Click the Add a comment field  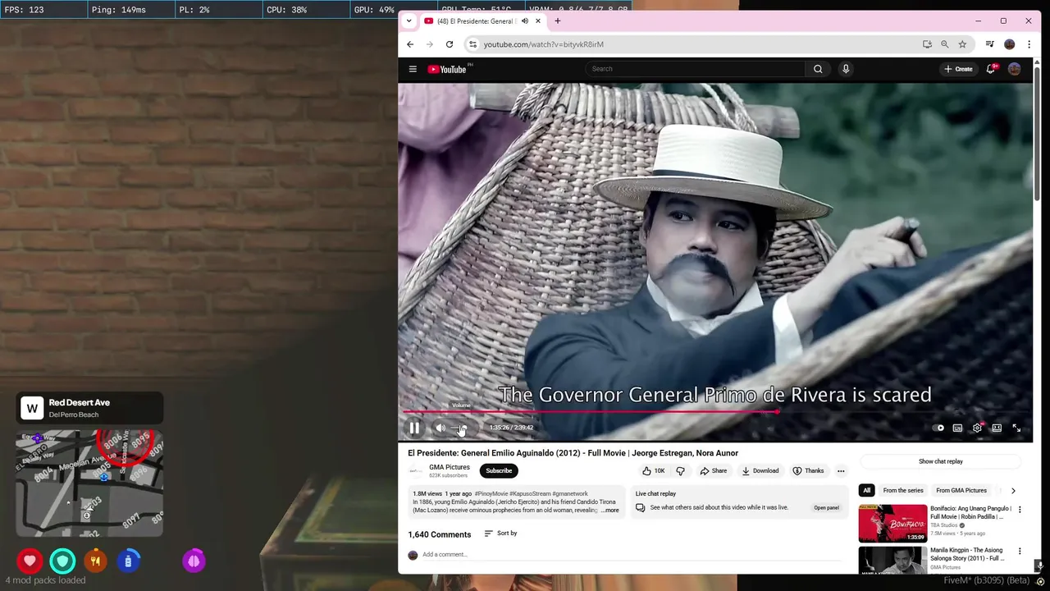(632, 555)
